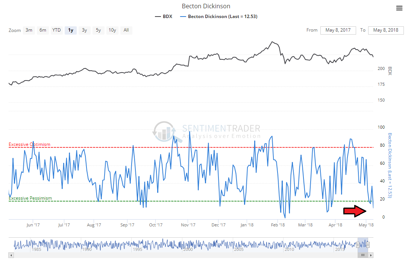Open the chart context menu hamburger icon
The image size is (408, 261).
[399, 8]
